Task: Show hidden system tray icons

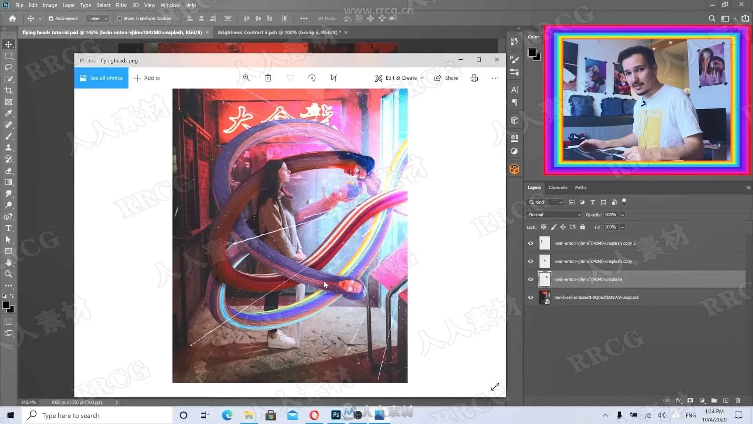Action: coord(605,415)
